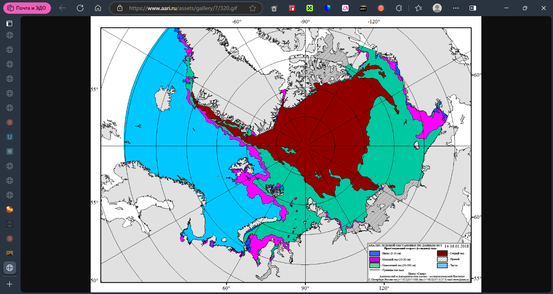Screen dimensions: 553x294
Task: Click the dark red old-ice legend swatch
Action: [x=442, y=253]
